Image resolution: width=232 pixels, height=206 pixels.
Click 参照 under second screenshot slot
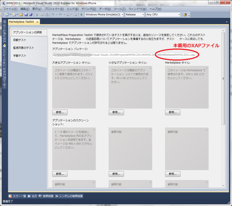point(116,174)
